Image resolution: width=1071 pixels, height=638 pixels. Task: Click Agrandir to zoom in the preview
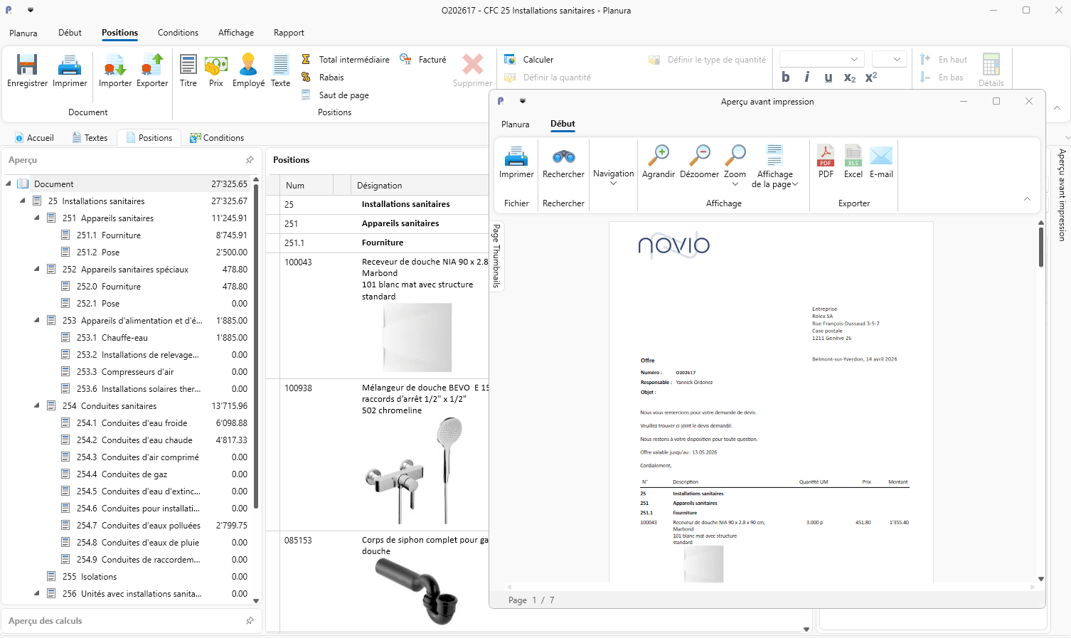click(x=659, y=161)
